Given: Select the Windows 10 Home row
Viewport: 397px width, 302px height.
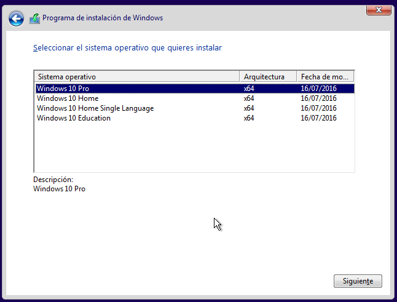Looking at the screenshot, I should 195,98.
